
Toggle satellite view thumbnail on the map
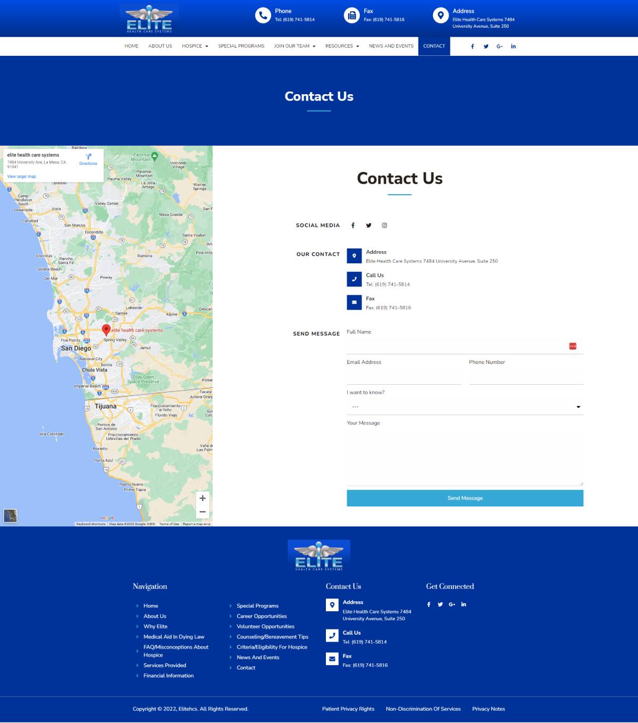tap(10, 516)
